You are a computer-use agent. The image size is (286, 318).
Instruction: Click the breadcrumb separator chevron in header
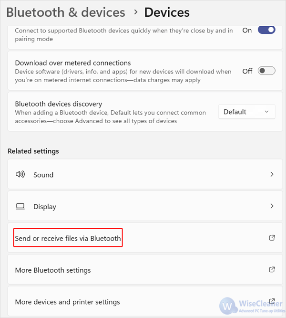point(136,12)
